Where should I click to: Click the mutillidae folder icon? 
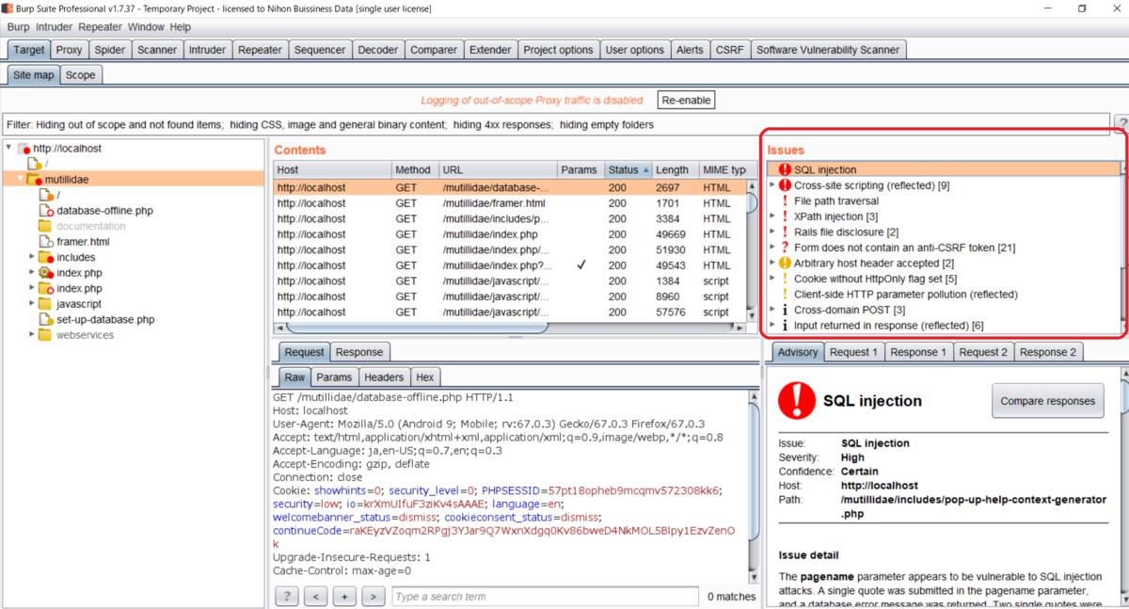(x=35, y=179)
